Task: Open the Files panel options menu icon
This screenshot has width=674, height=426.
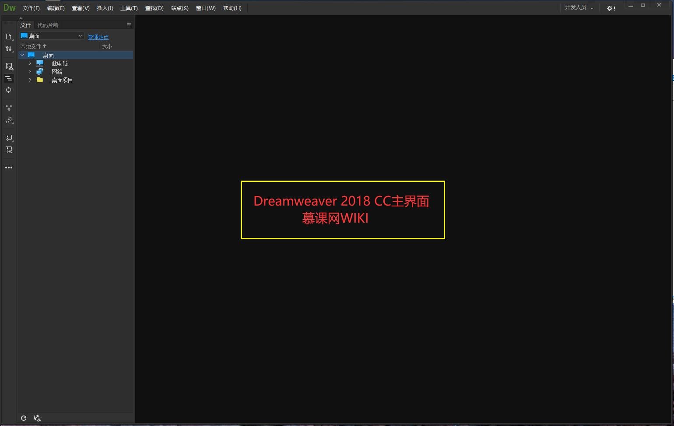Action: click(129, 25)
